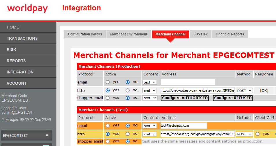Set test http active to no
Screen dimensions: 276x146
coord(128,134)
